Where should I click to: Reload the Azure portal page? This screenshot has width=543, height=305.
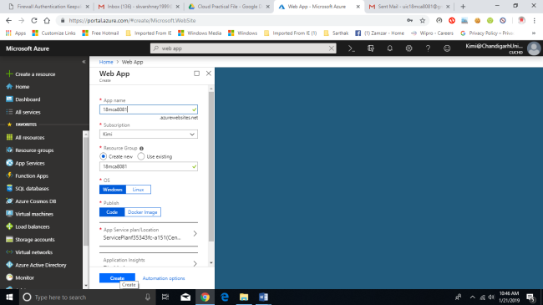point(34,20)
